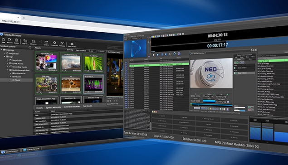Click the Send to icon in toolbar
Screen dimensions: 288x165
pyautogui.click(x=46, y=43)
